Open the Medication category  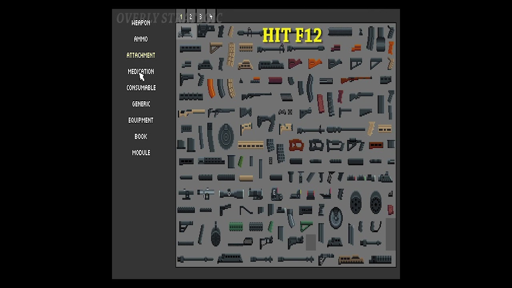tap(141, 72)
